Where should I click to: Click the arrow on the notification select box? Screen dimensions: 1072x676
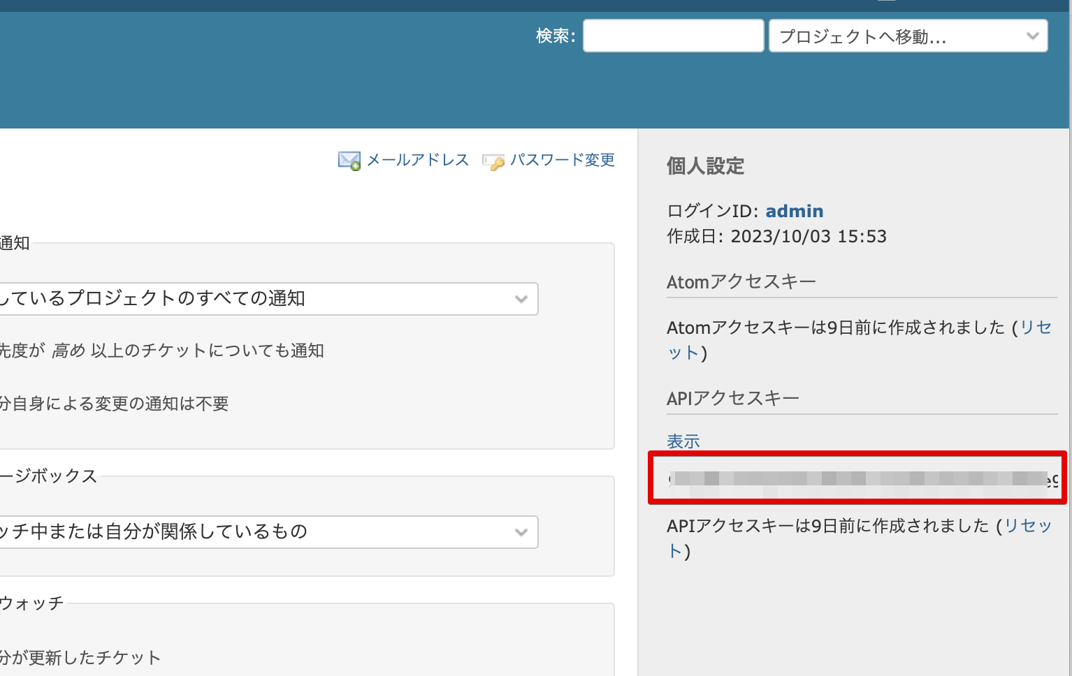[521, 299]
